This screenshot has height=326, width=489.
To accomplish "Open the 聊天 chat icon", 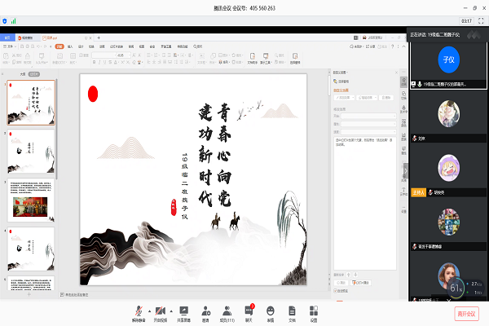I will pos(249,310).
